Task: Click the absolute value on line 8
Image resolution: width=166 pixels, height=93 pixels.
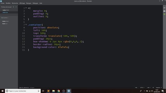Action: [x=52, y=28]
